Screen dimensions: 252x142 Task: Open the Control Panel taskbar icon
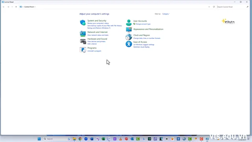point(207,139)
